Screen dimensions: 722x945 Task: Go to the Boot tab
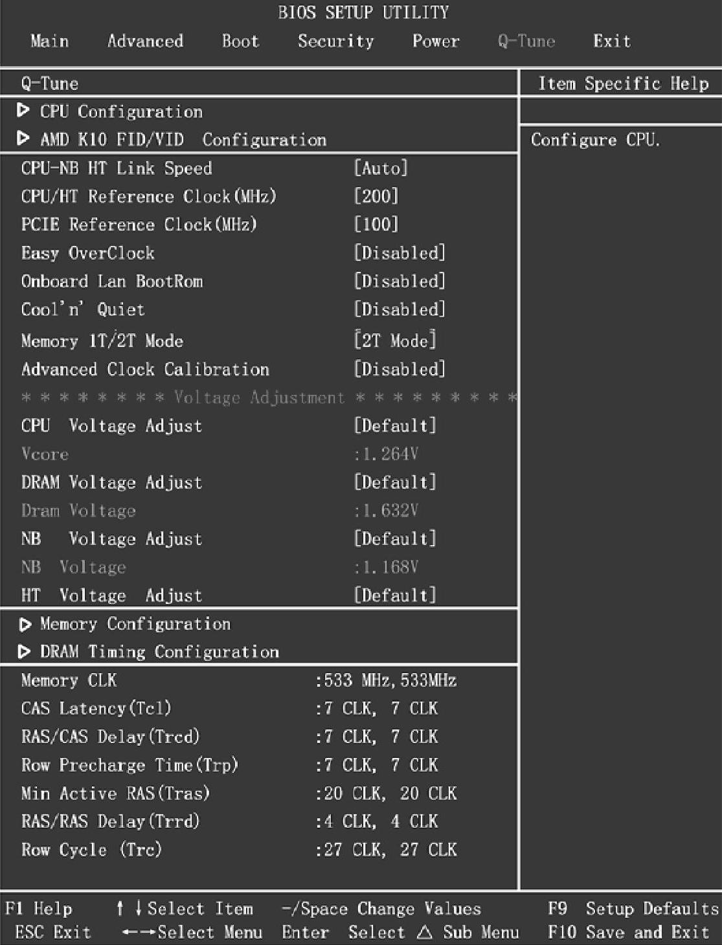click(240, 41)
